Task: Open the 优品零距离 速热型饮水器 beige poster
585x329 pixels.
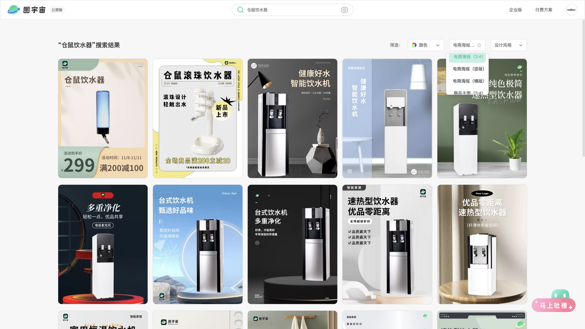Action: click(x=482, y=244)
